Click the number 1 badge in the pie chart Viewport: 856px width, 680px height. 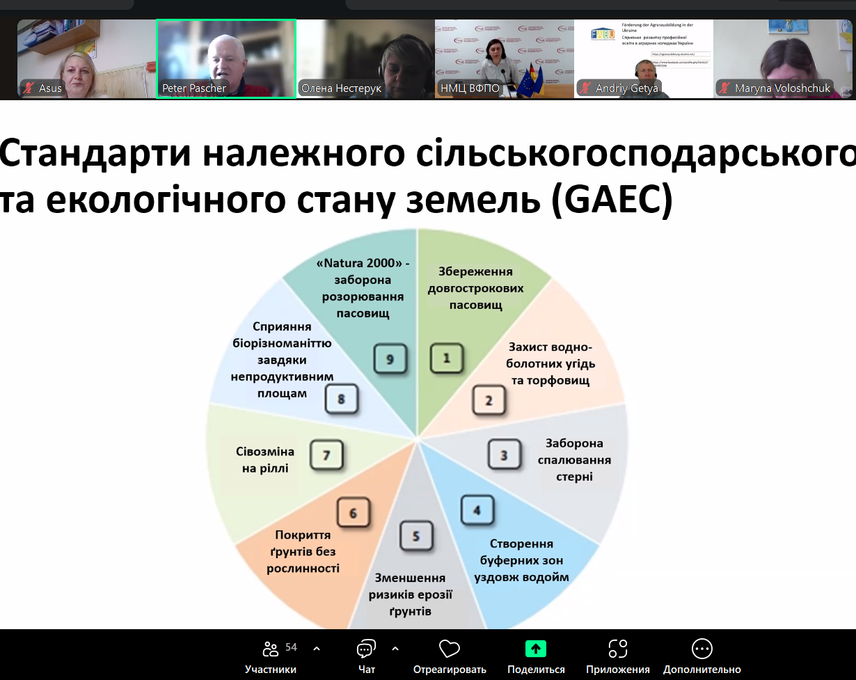pyautogui.click(x=447, y=359)
